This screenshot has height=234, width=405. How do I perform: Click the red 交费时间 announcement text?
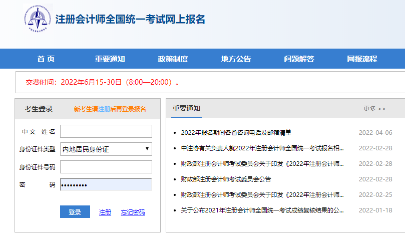pyautogui.click(x=102, y=82)
